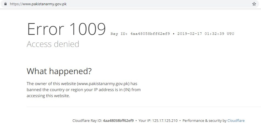Click the Performance & security by text
Image resolution: width=261 pixels, height=132 pixels.
point(205,120)
